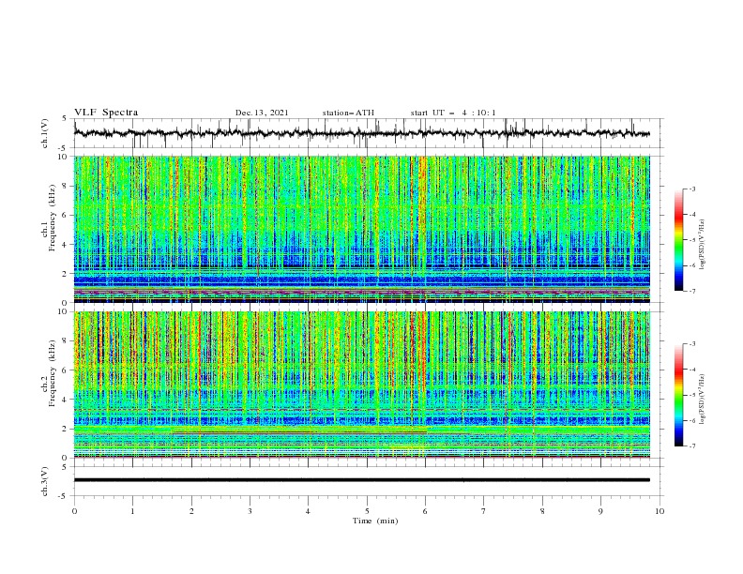Click the "-7" label on ch.2 color bar
Screen dimensions: 743x574
(692, 446)
